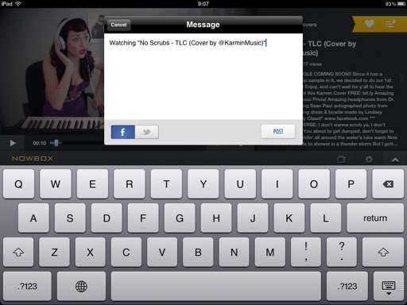Viewport: 407px width, 305px height.
Task: Tap the Z key
Action: tap(54, 252)
